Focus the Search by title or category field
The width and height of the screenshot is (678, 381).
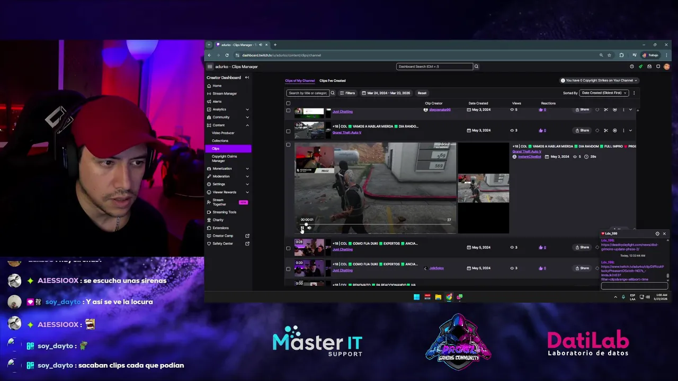tap(308, 93)
